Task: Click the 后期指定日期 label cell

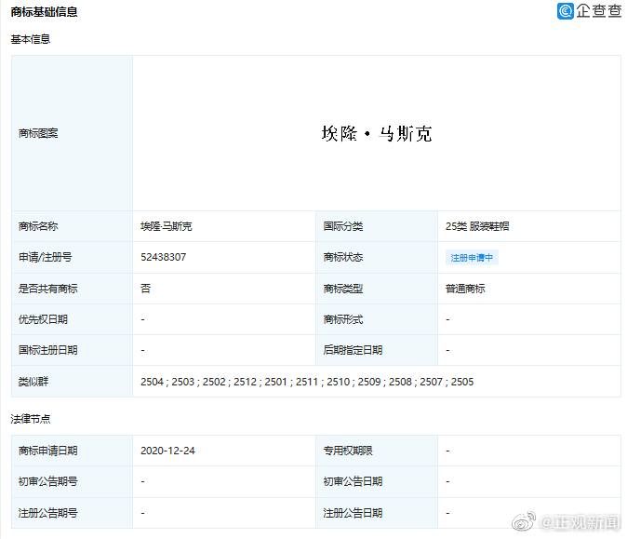Action: (x=377, y=350)
